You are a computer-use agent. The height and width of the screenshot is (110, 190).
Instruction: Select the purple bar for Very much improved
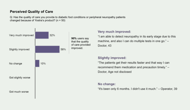[42, 35]
